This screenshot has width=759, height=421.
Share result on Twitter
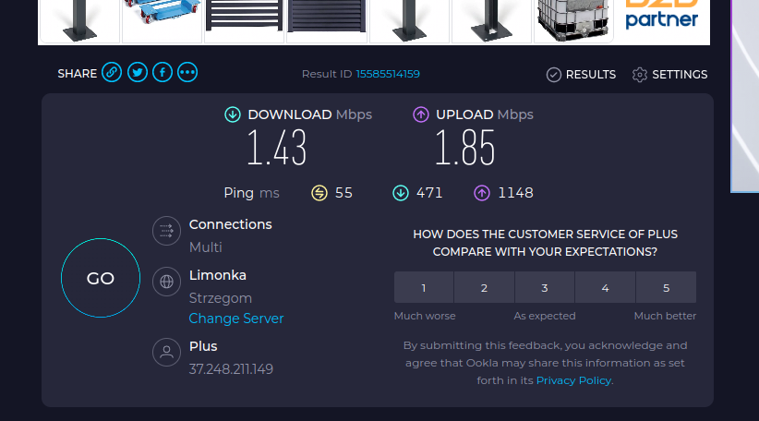coord(138,73)
